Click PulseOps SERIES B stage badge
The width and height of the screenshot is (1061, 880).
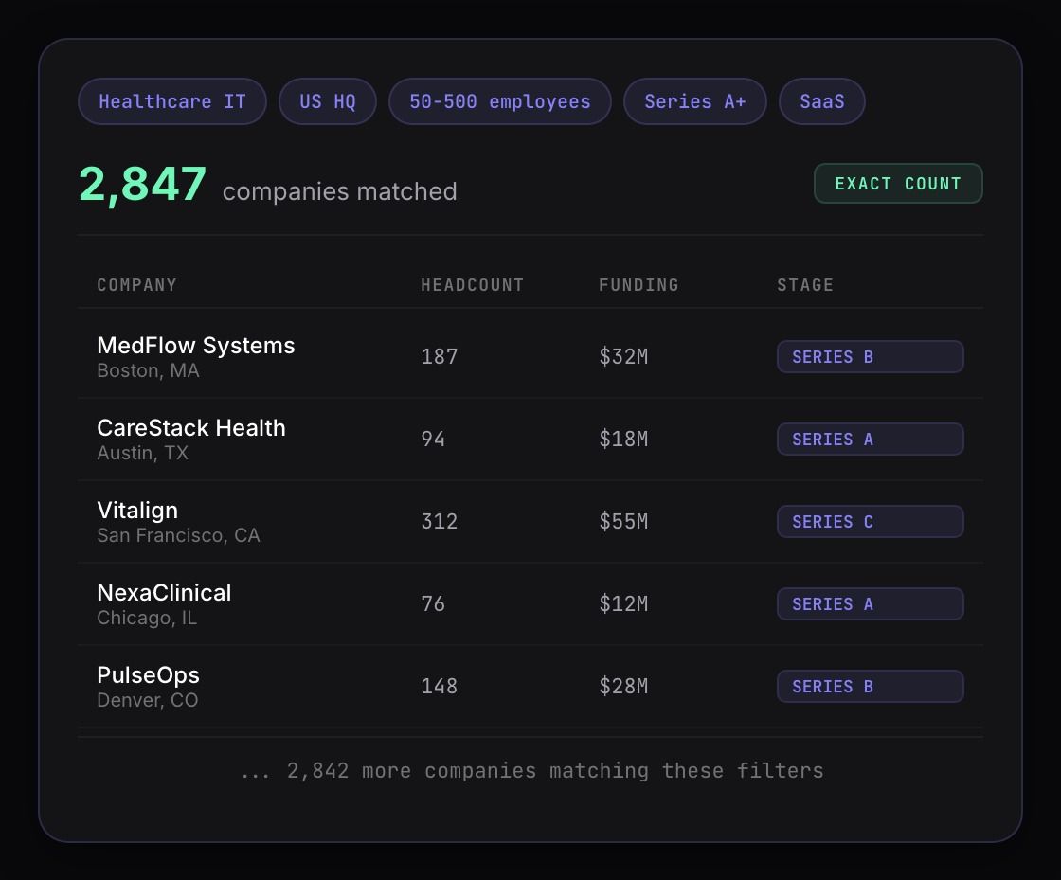point(871,687)
